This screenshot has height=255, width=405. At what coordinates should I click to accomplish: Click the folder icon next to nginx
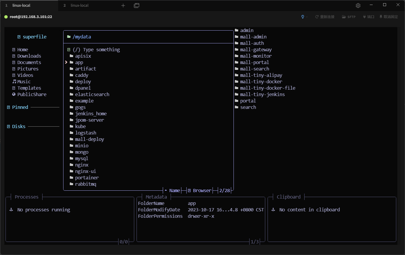[71, 165]
